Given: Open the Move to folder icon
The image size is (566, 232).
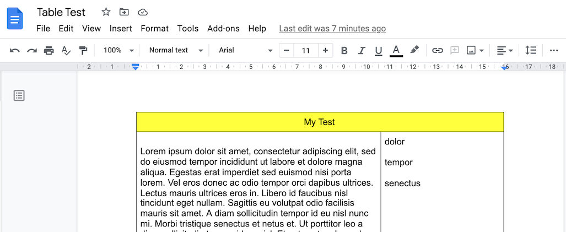Looking at the screenshot, I should pyautogui.click(x=124, y=12).
